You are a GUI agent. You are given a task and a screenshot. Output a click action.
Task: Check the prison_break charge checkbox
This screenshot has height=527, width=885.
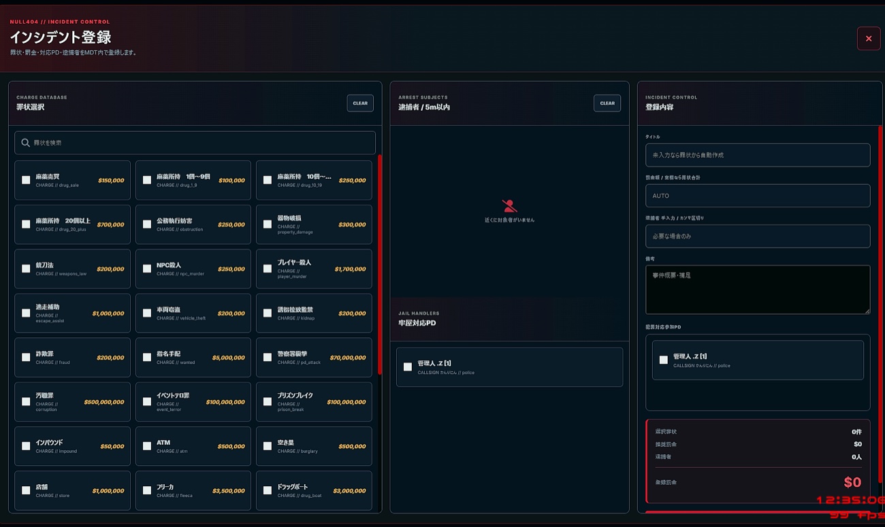pos(268,402)
